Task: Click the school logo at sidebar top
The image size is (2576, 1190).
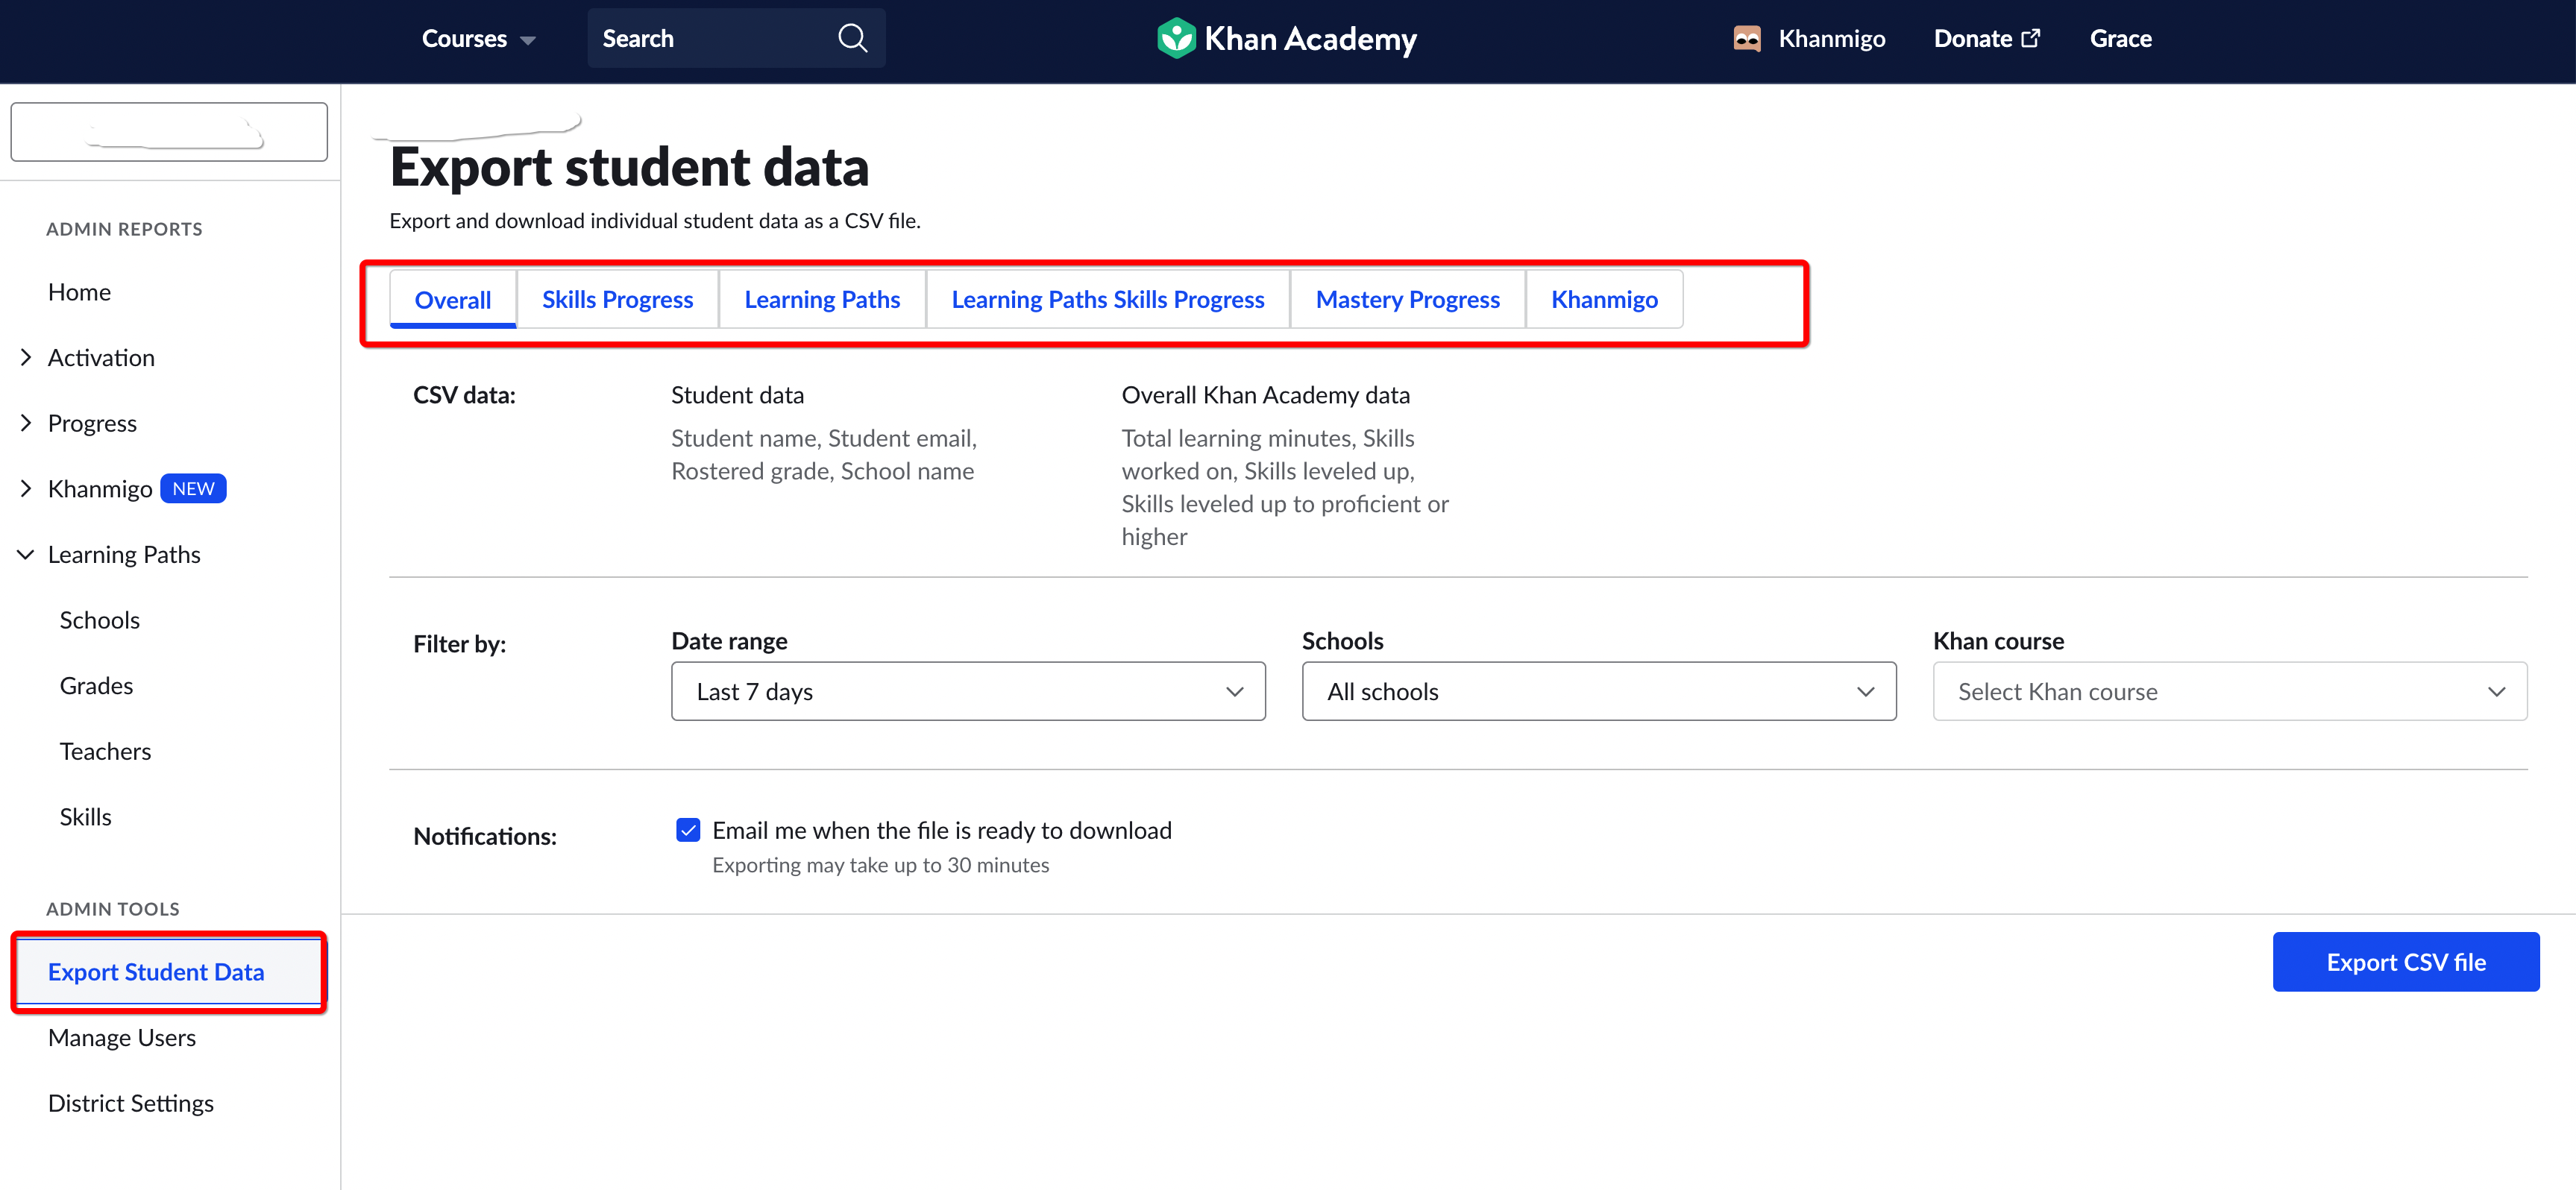Action: click(x=169, y=131)
